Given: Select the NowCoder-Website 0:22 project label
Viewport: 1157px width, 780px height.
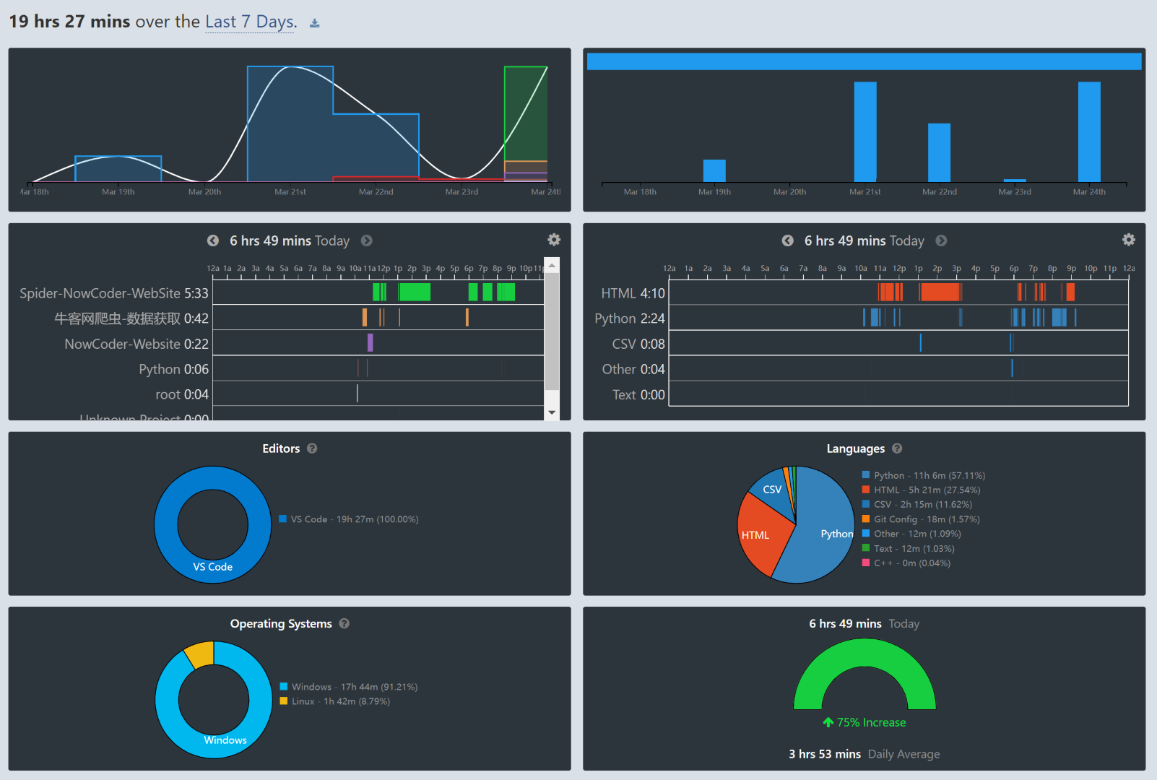Looking at the screenshot, I should [136, 344].
